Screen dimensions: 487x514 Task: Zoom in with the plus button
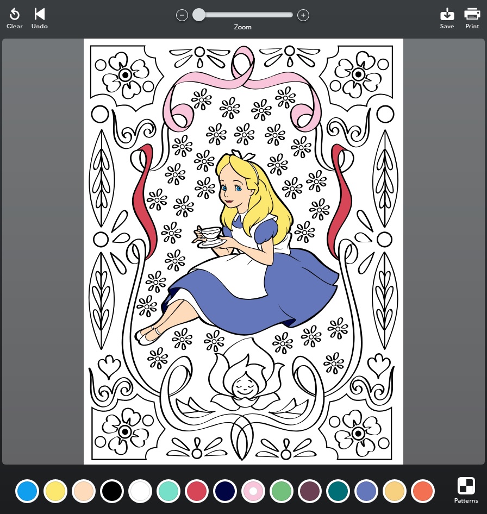click(303, 15)
